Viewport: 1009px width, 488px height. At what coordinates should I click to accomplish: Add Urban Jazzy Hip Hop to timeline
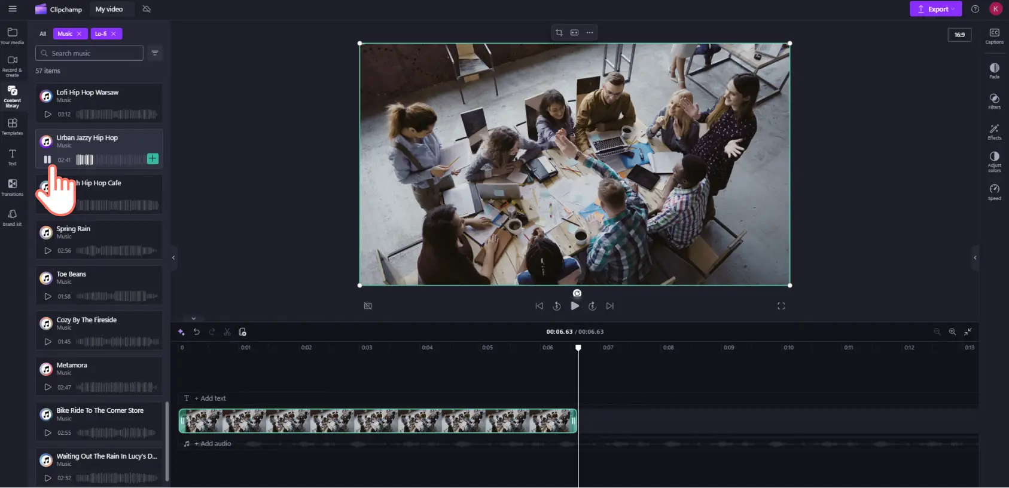click(153, 158)
